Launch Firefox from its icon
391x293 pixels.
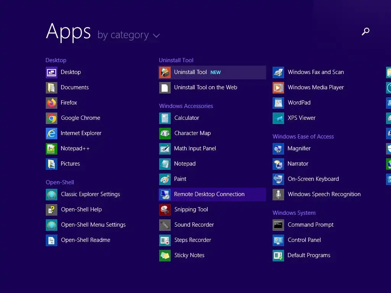[52, 103]
